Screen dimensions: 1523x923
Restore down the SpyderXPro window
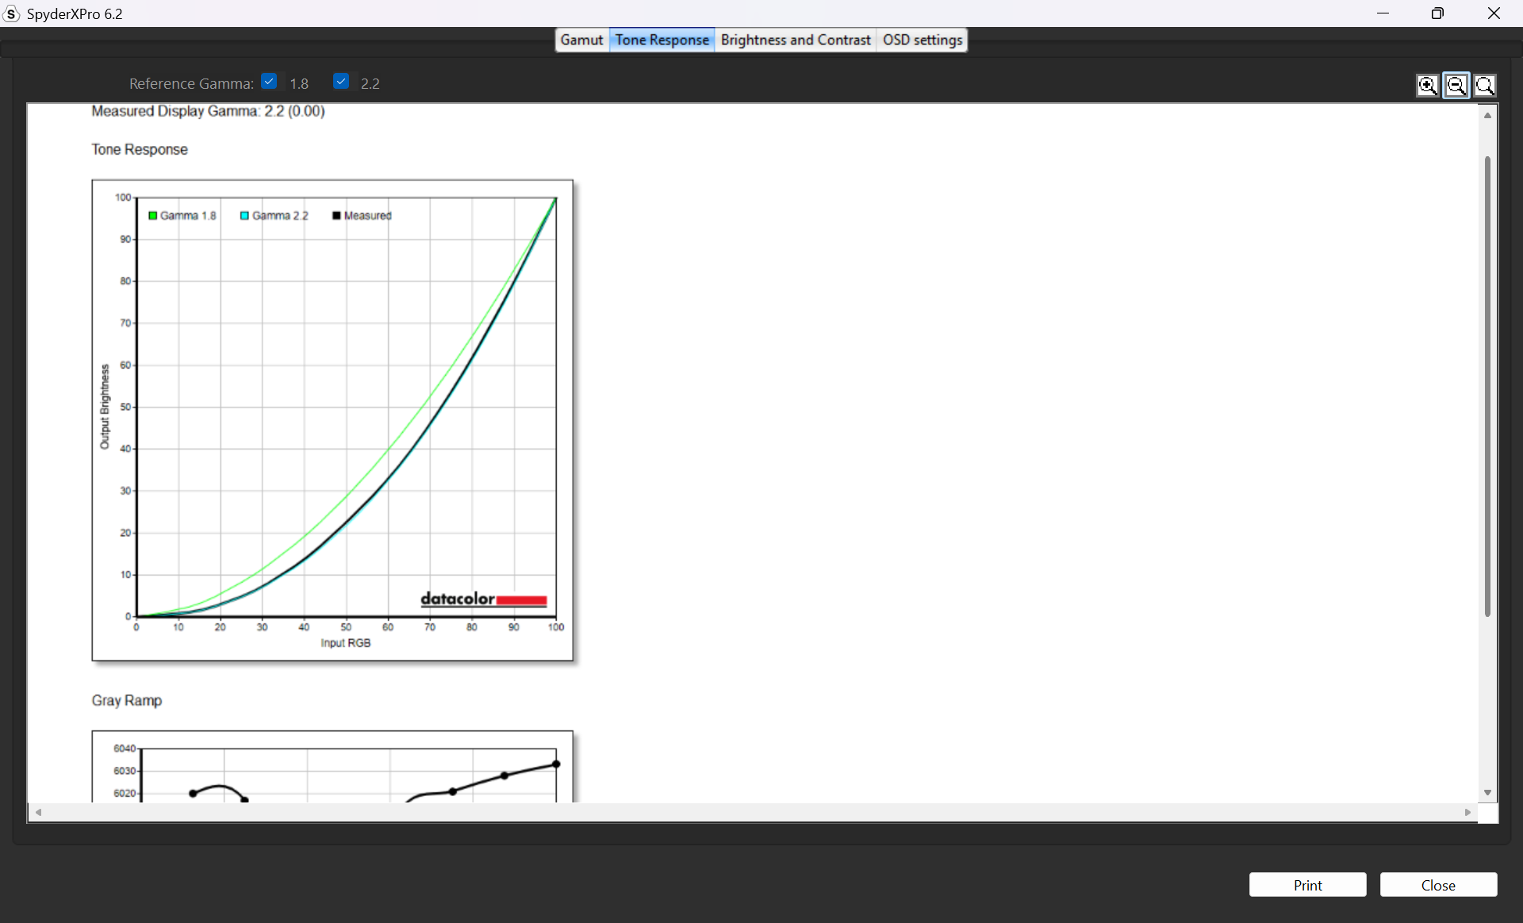[x=1437, y=13]
